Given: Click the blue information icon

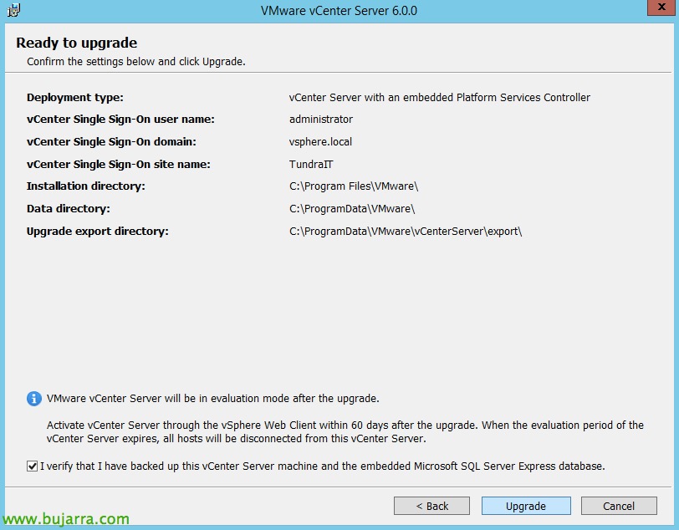Looking at the screenshot, I should [x=34, y=399].
